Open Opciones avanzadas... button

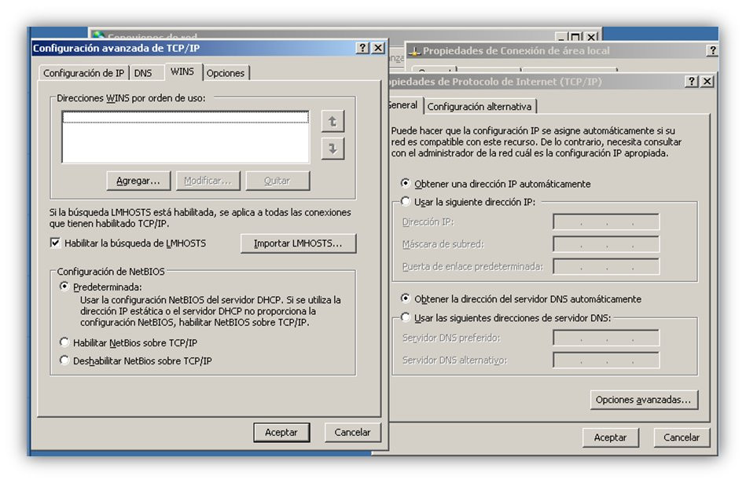643,400
